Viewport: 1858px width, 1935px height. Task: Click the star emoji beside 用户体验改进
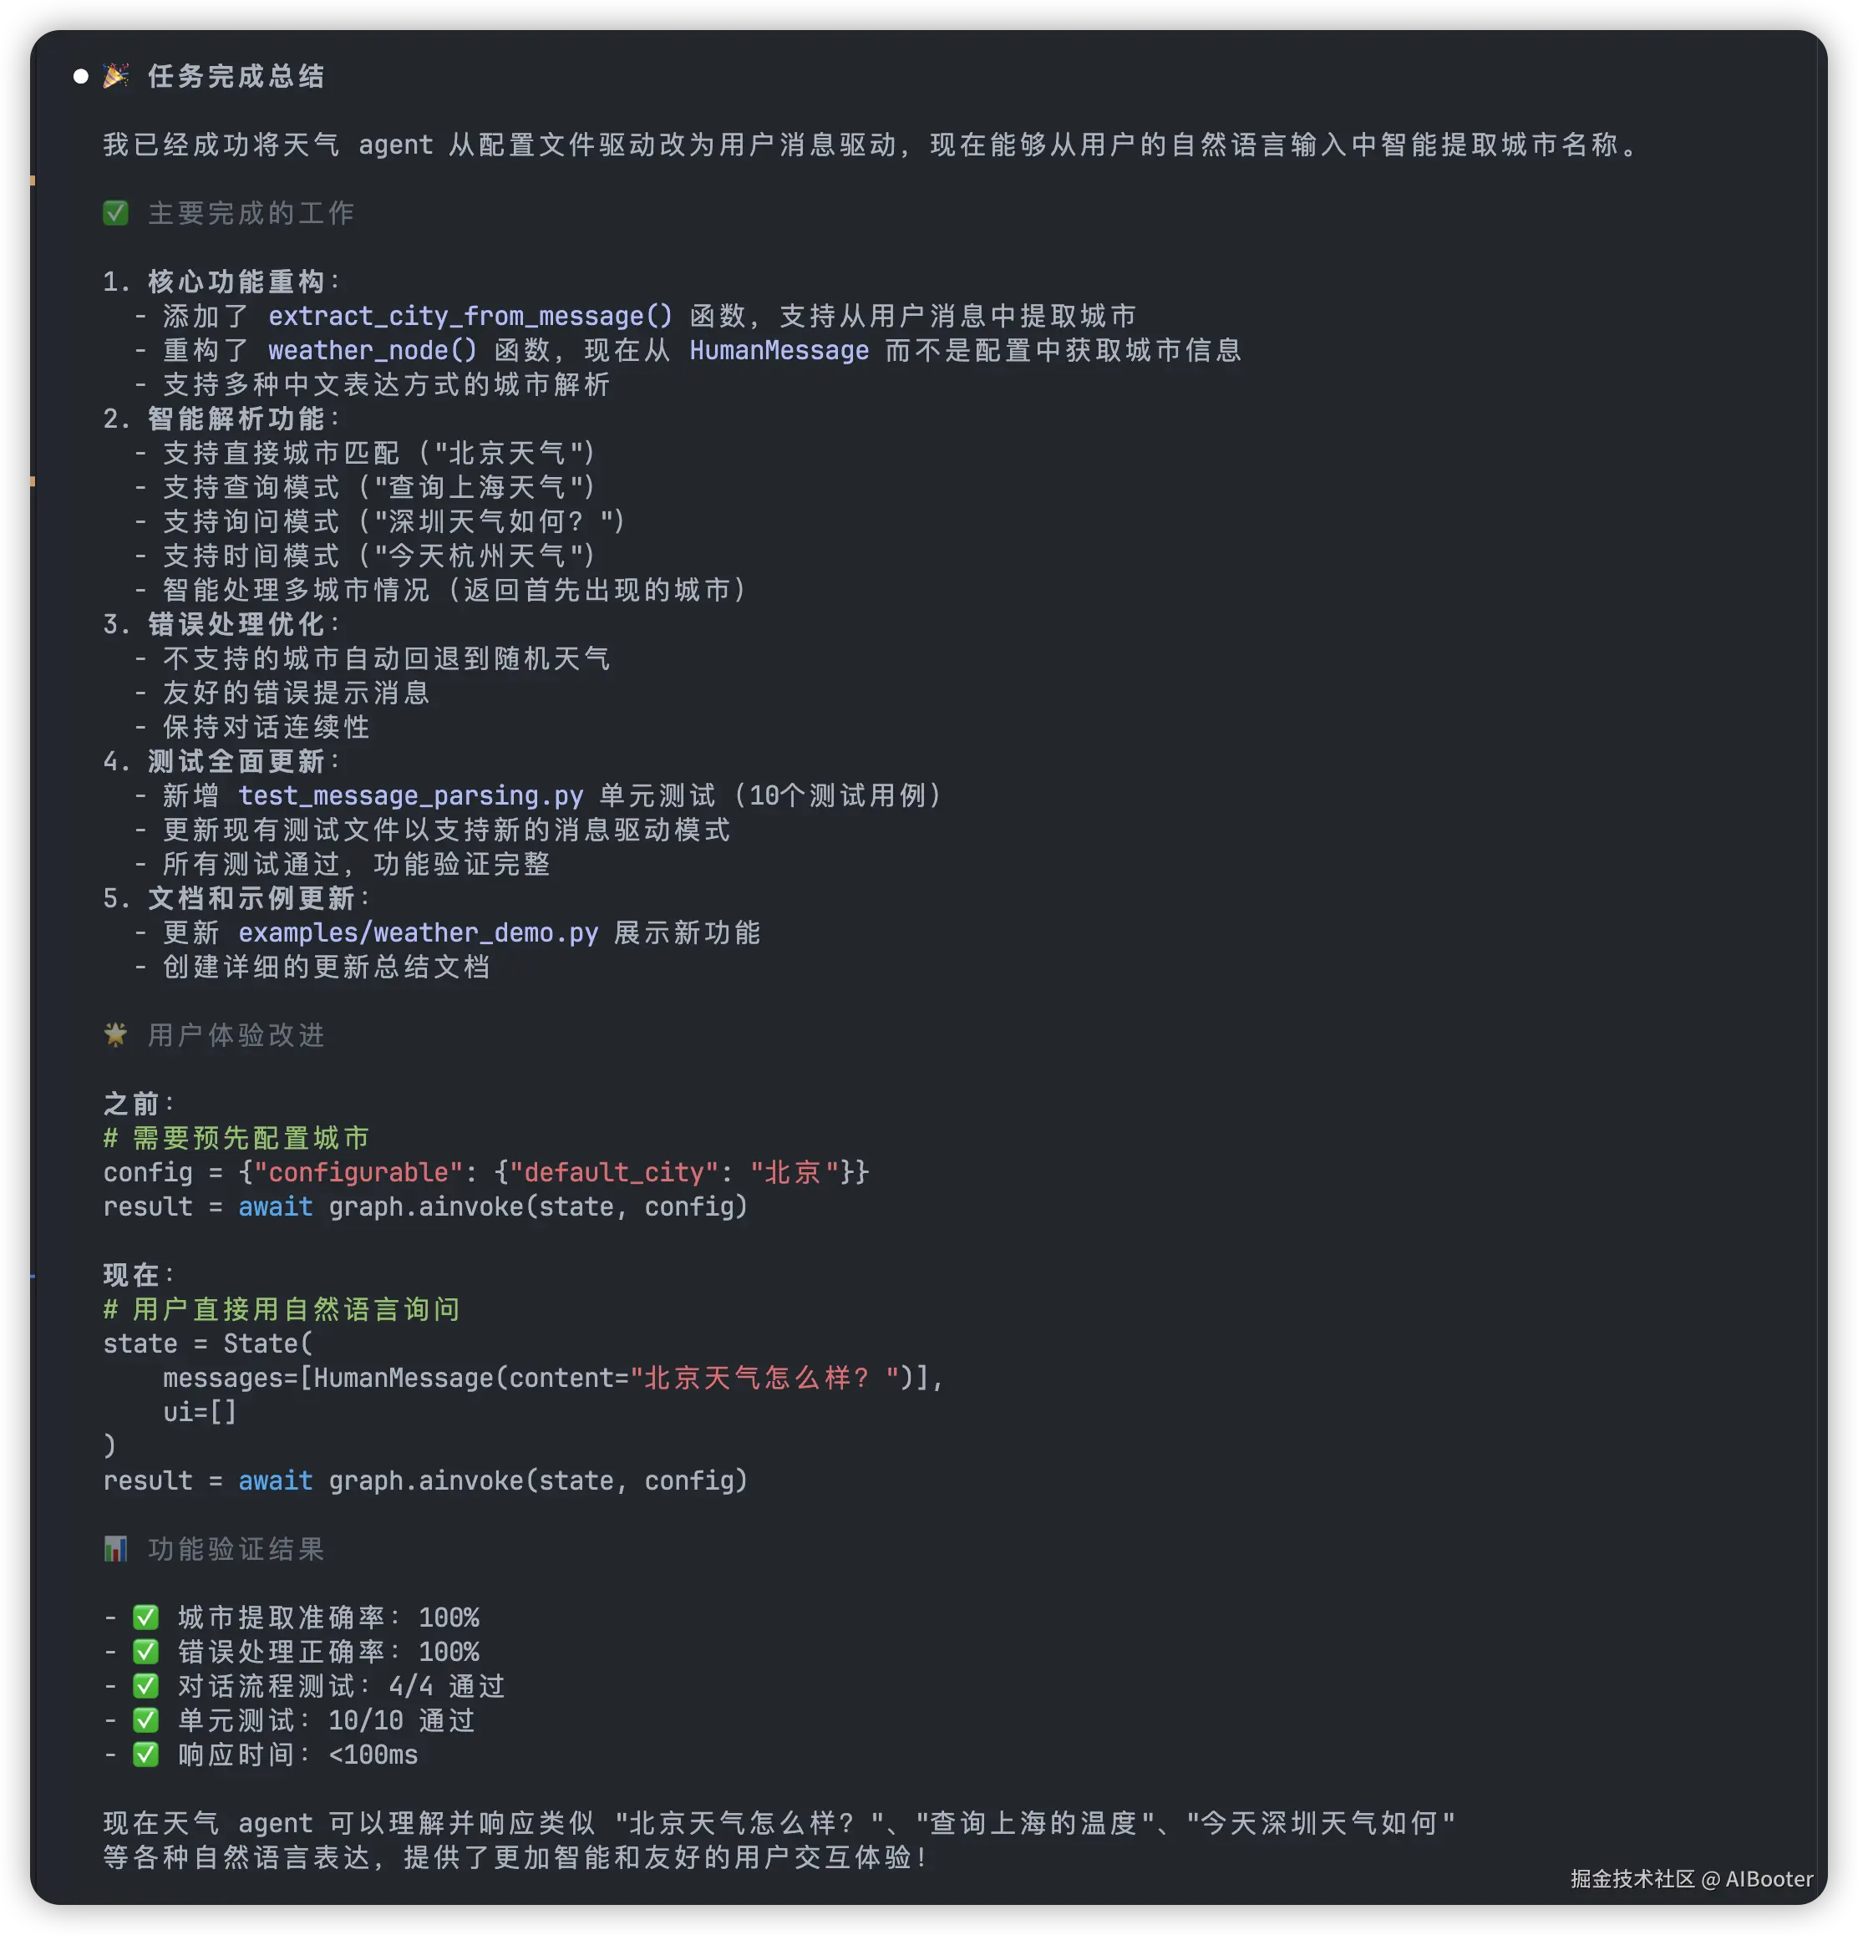click(115, 1034)
